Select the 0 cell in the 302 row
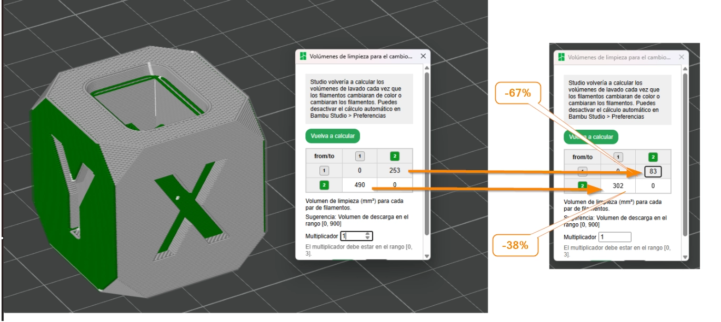The image size is (721, 322). [653, 185]
